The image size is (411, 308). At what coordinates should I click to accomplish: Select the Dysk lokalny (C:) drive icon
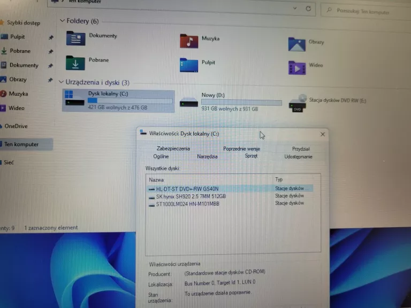click(x=74, y=99)
